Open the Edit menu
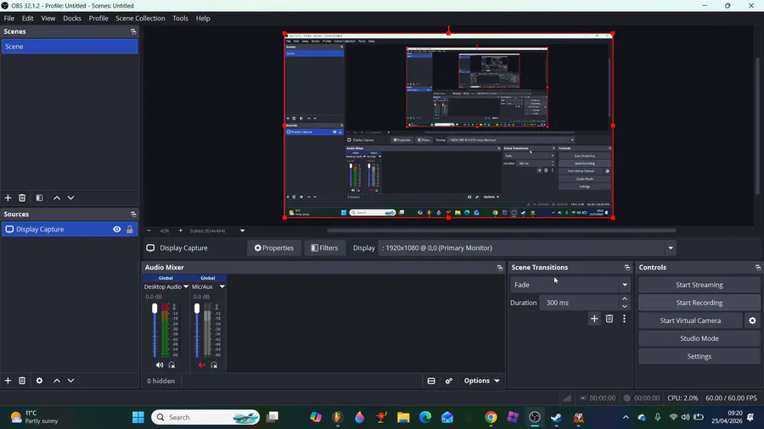This screenshot has width=764, height=429. (28, 18)
